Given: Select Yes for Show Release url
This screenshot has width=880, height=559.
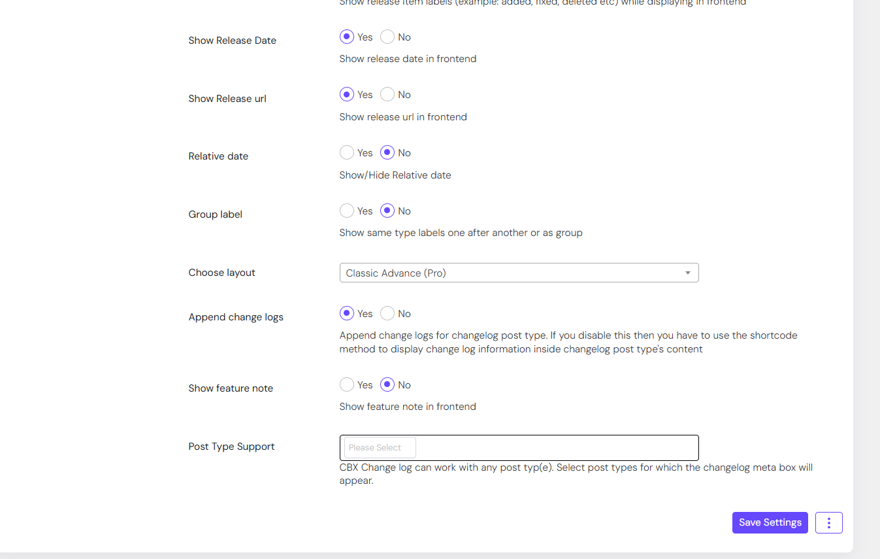Looking at the screenshot, I should [x=347, y=94].
